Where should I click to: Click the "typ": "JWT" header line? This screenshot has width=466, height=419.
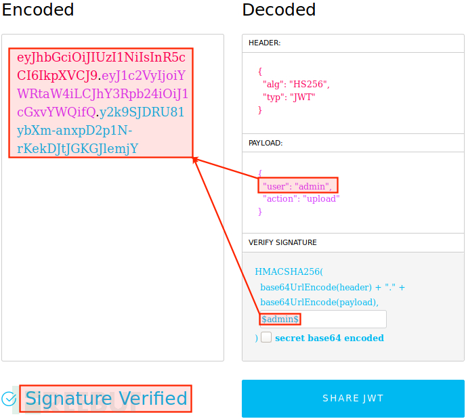289,97
